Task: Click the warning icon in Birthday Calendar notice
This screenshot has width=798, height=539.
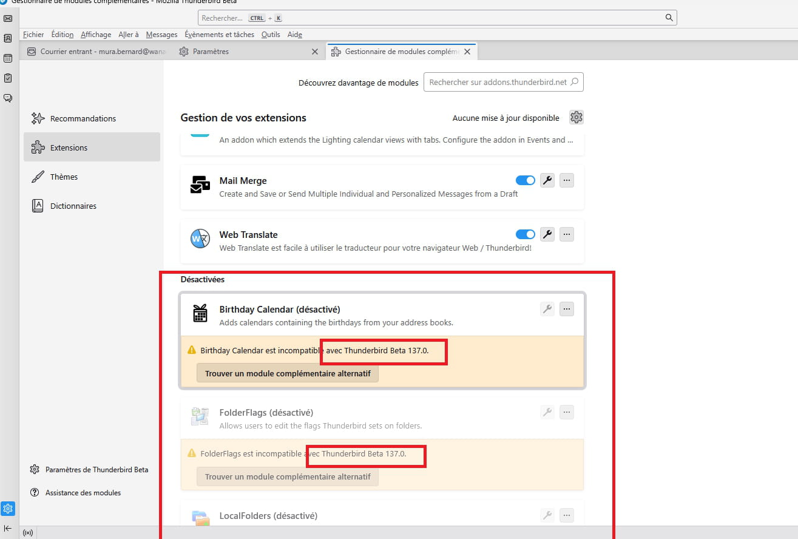Action: tap(192, 350)
